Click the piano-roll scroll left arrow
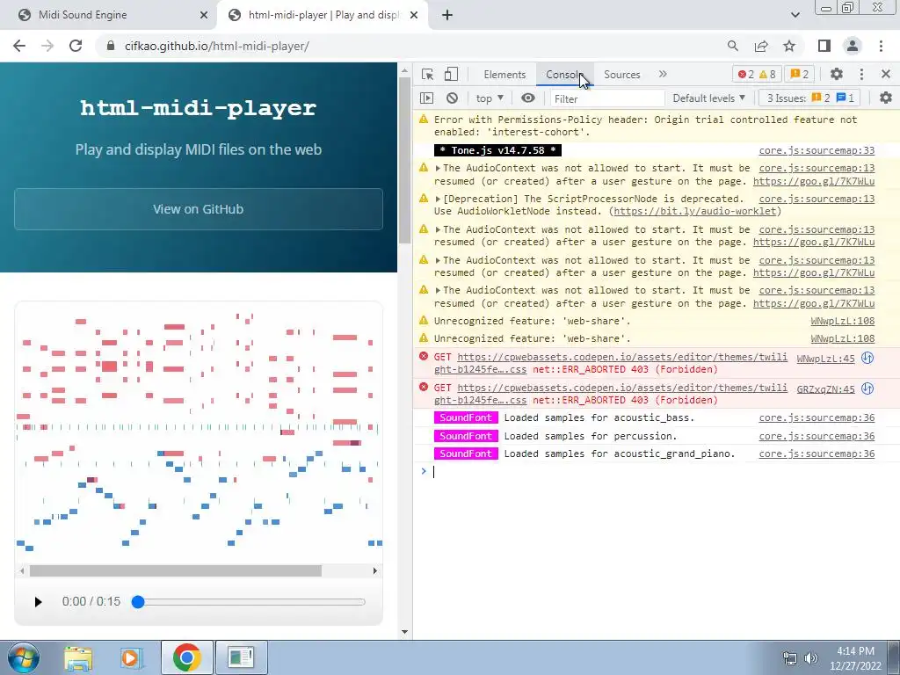 click(22, 570)
